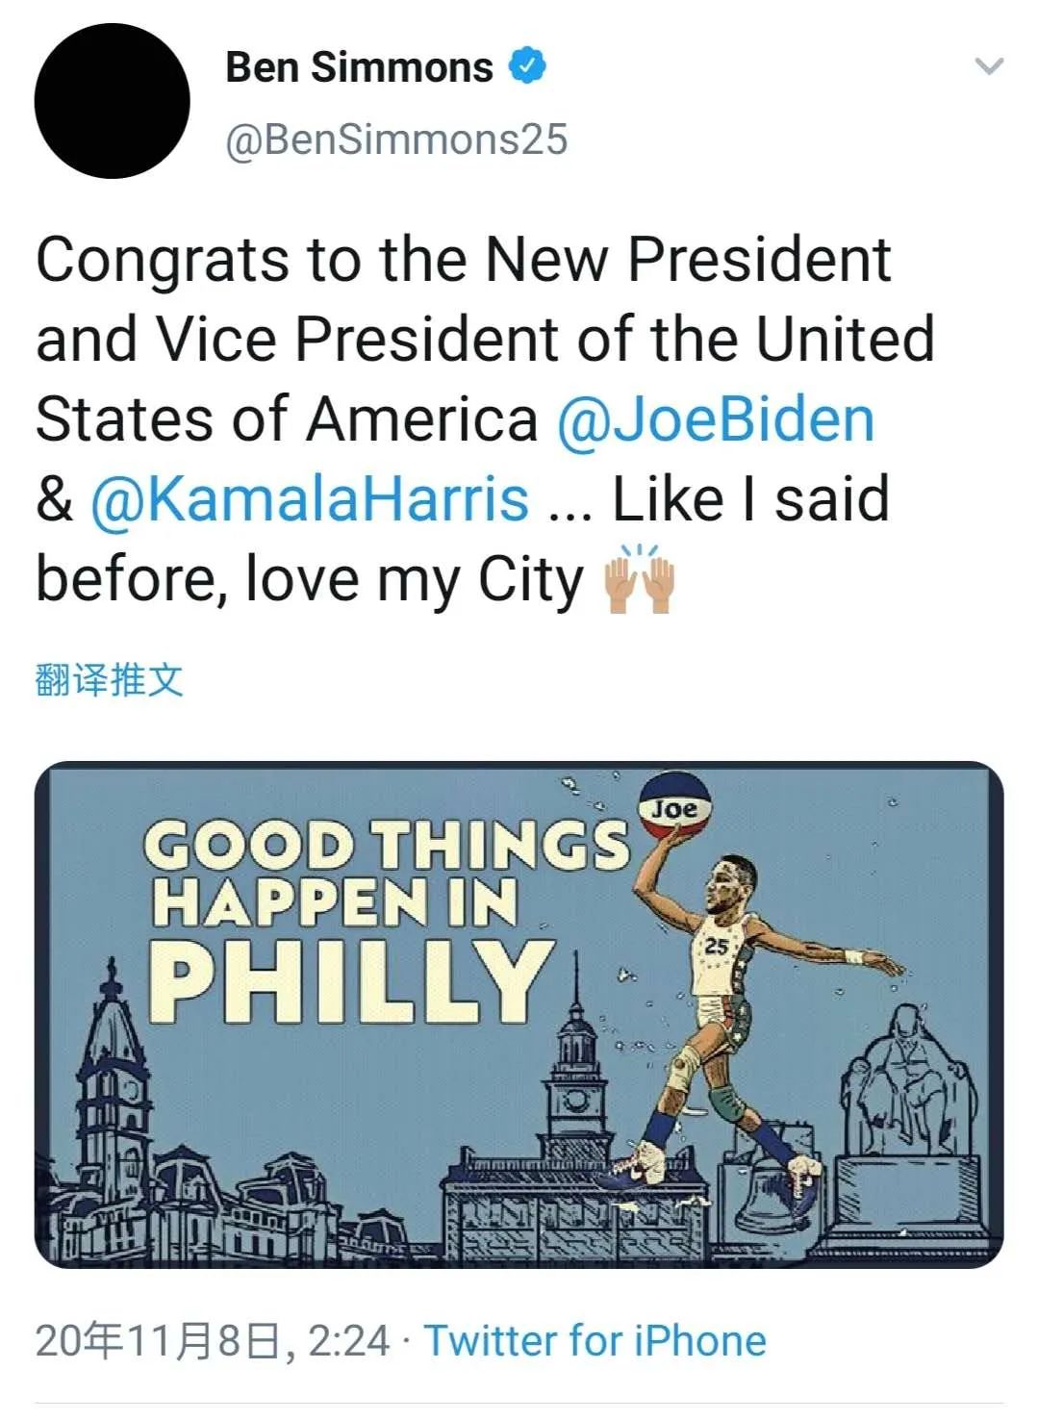1038x1420 pixels.
Task: Open the Twitter for iPhone source link
Action: pos(595,1340)
